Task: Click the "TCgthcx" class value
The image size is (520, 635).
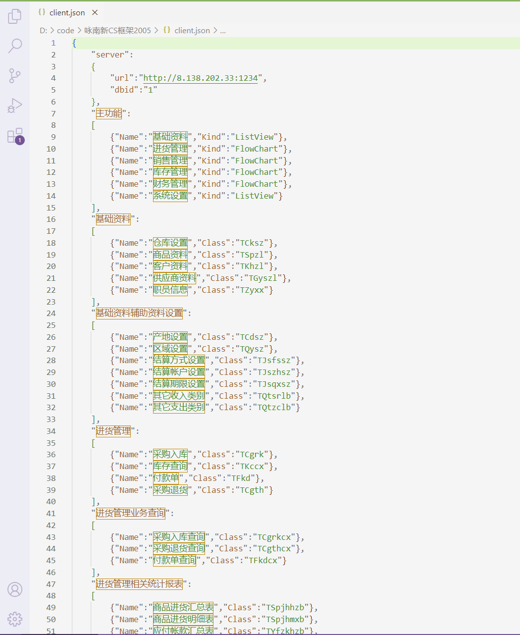Action: coord(274,548)
